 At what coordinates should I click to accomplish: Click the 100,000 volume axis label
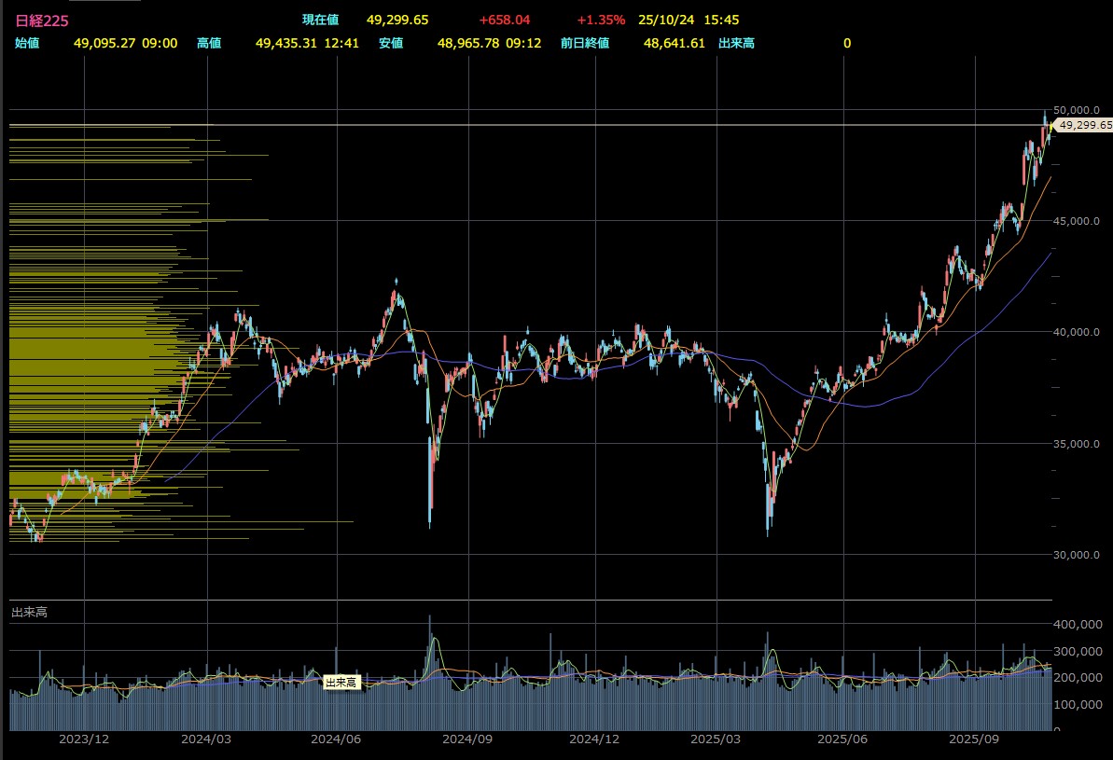click(1078, 705)
